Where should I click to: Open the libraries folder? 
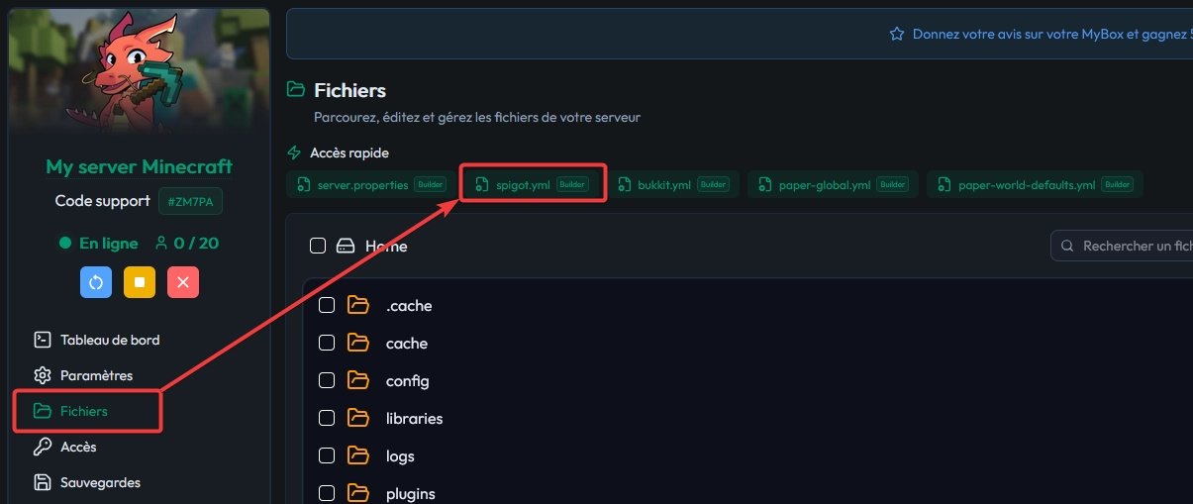click(414, 419)
